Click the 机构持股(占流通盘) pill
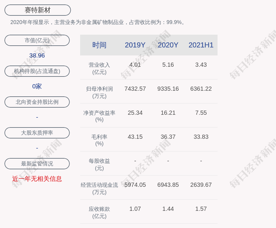Image resolution: width=276 pixels, height=228 pixels. [x=37, y=71]
